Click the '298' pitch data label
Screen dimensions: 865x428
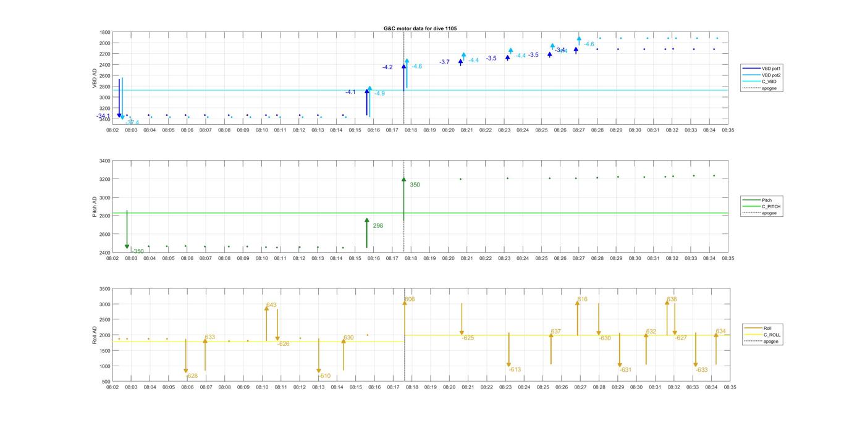click(x=378, y=226)
